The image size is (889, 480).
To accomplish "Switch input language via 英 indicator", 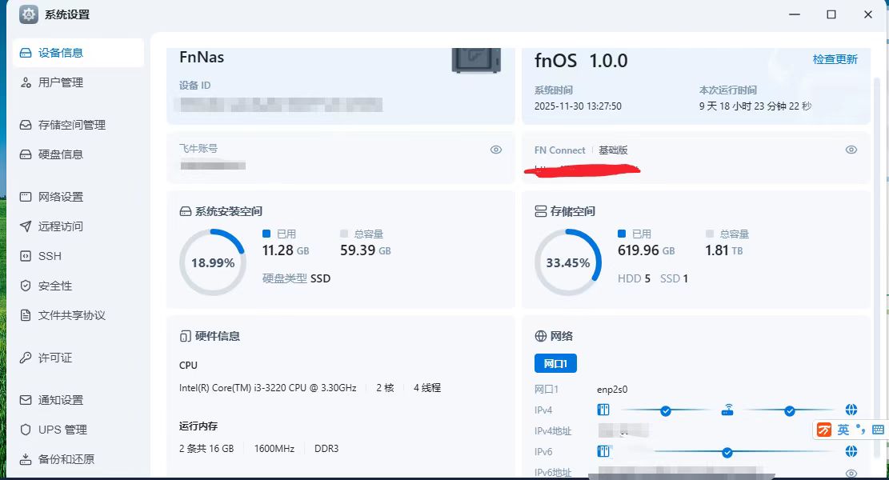I will point(843,430).
